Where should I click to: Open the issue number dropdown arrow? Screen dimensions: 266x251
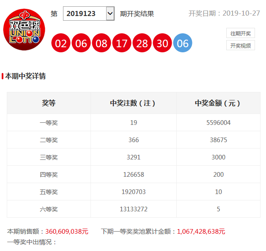(x=110, y=13)
